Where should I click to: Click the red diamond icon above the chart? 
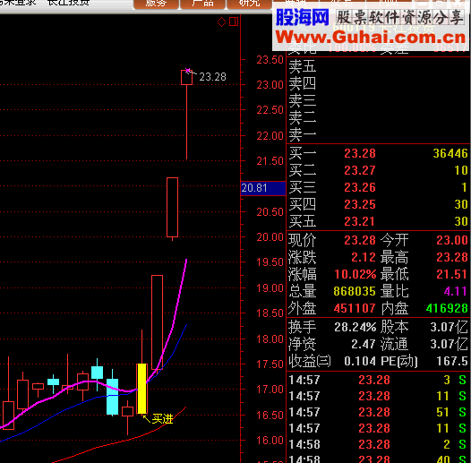221,21
